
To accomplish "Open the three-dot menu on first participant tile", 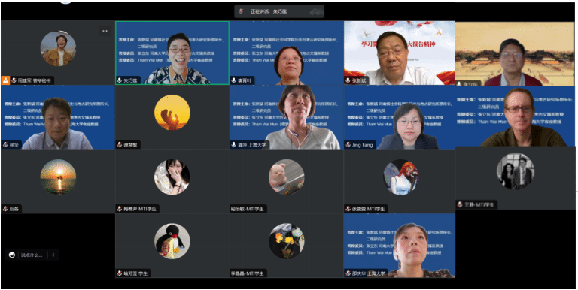I will pos(105,31).
